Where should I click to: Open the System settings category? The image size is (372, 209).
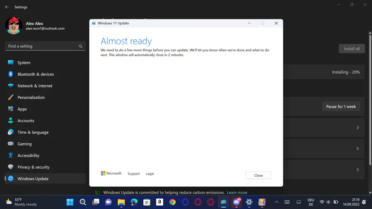[x=45, y=62]
